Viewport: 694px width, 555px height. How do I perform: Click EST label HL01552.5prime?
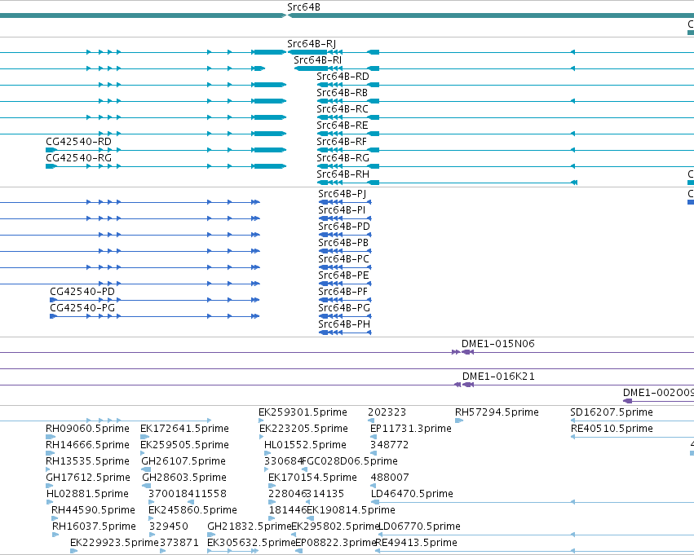pyautogui.click(x=305, y=445)
